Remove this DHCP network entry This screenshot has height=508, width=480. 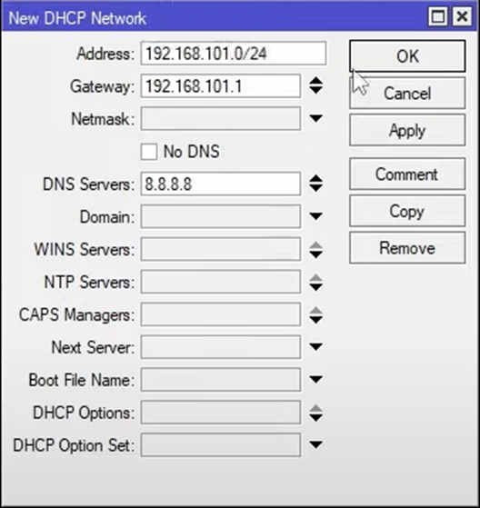pos(407,248)
